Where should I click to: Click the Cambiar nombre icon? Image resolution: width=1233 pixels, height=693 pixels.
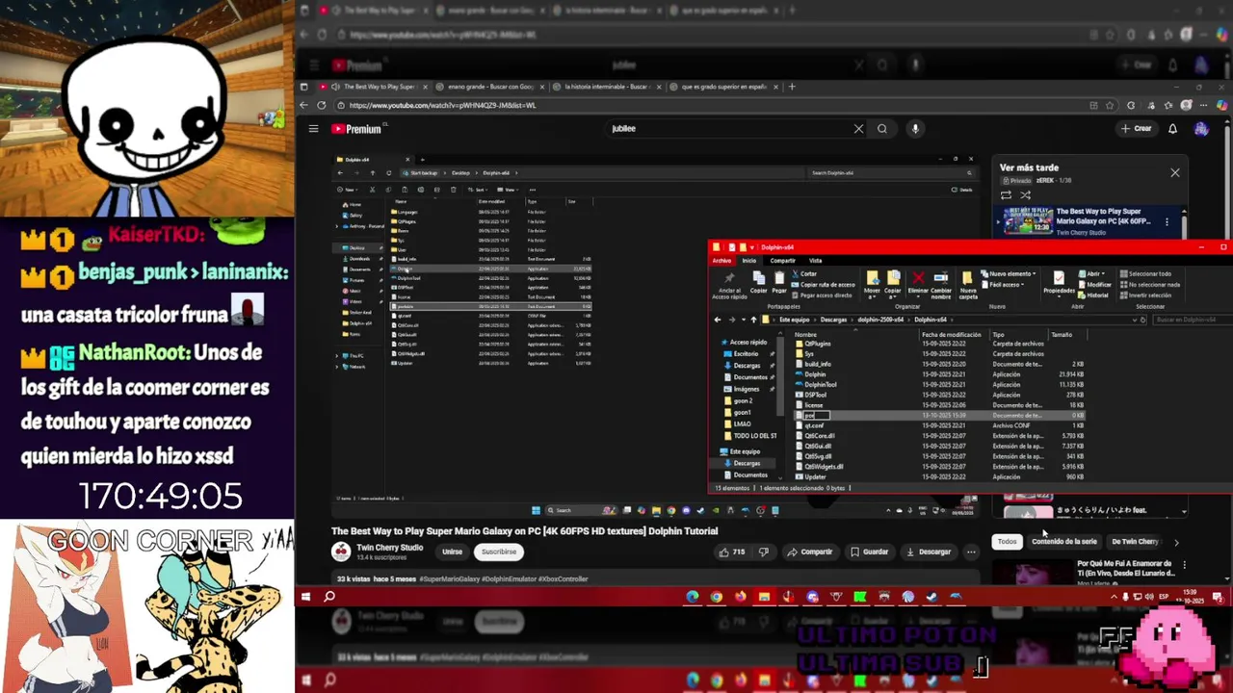pos(940,278)
